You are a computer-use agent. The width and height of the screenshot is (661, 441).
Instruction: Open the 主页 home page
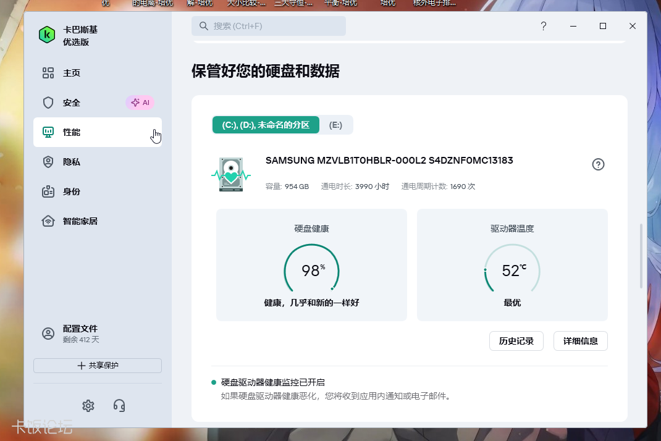98,73
